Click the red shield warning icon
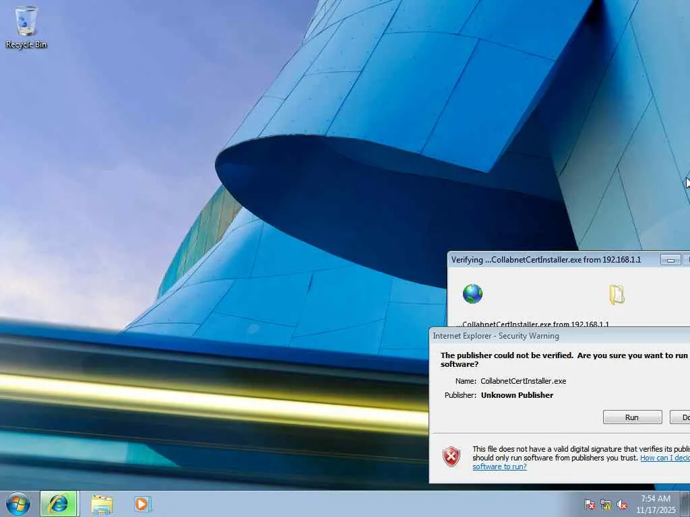 [451, 457]
